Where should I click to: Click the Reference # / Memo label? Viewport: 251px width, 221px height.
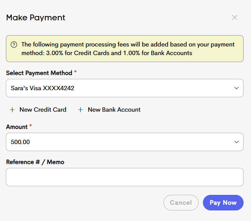pyautogui.click(x=35, y=162)
